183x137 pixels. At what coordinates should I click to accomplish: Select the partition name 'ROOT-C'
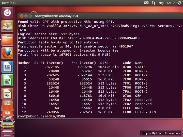point(141,92)
